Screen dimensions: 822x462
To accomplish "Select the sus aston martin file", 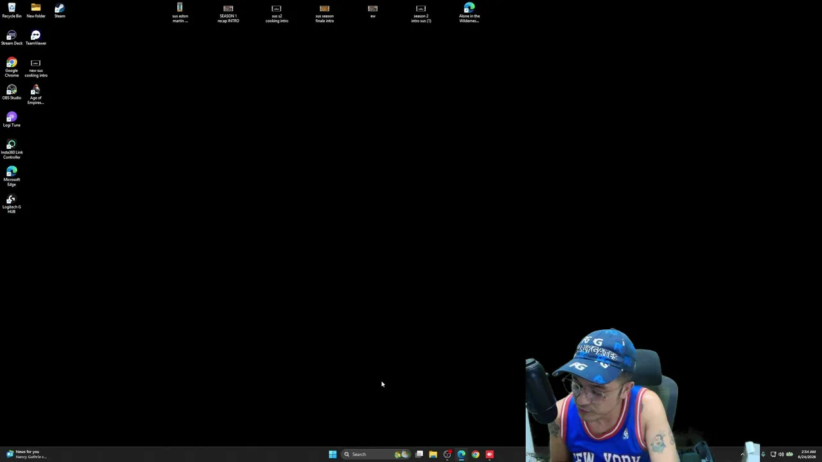I will tap(180, 13).
